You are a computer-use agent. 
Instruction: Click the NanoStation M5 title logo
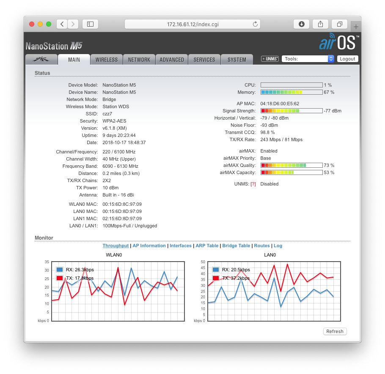tap(54, 46)
